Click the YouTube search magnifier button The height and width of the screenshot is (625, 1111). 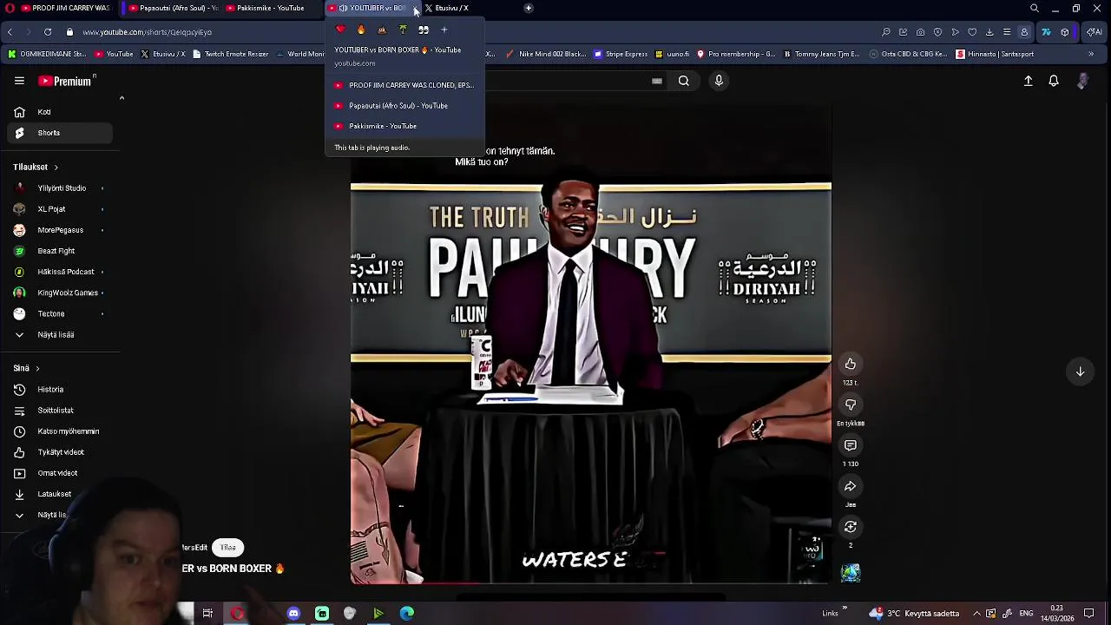684,81
